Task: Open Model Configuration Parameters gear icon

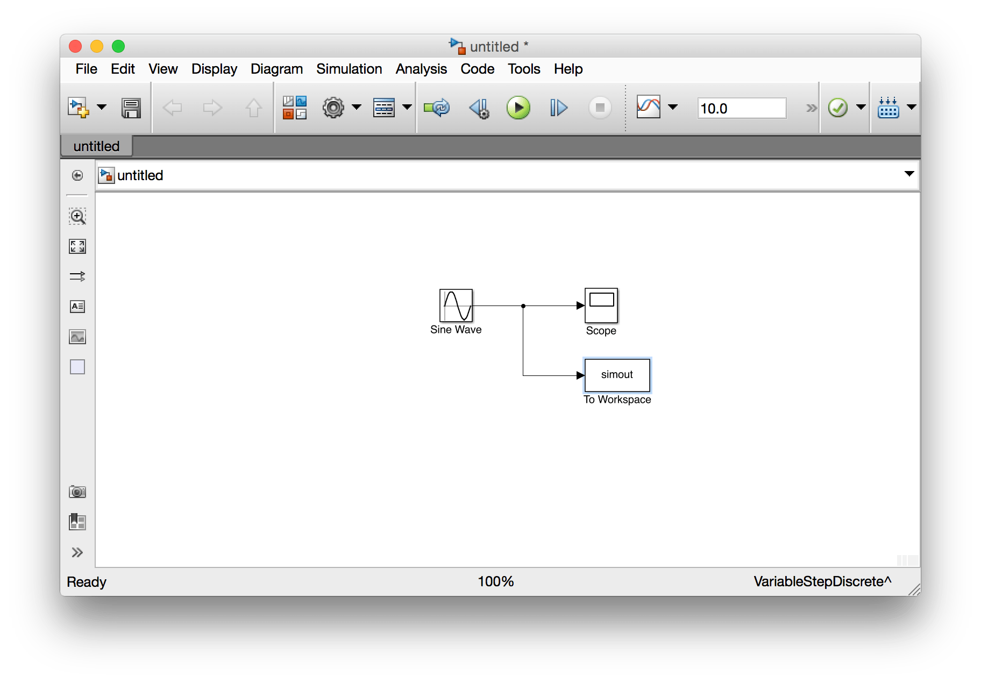Action: pos(333,108)
